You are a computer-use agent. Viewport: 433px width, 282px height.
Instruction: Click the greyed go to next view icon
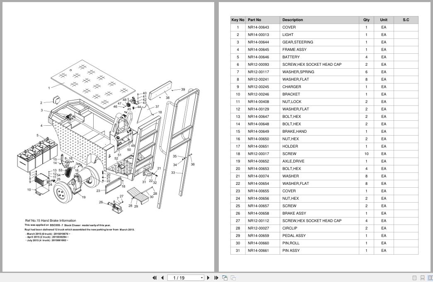point(233,278)
